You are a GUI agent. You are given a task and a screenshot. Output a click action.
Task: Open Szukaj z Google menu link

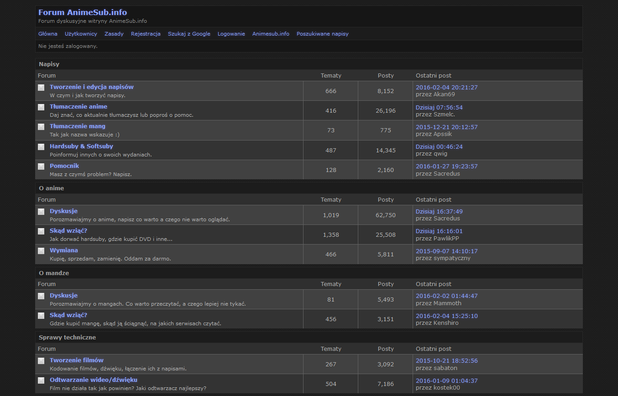189,34
